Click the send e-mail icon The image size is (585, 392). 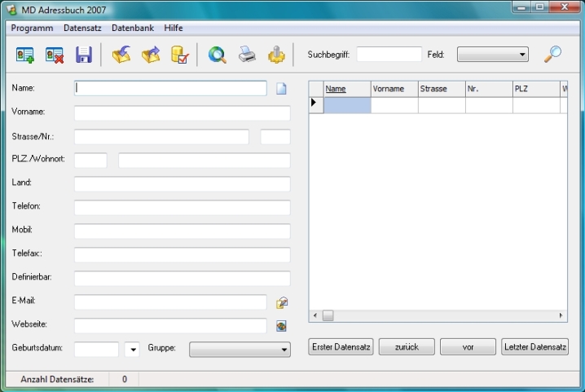(x=282, y=302)
